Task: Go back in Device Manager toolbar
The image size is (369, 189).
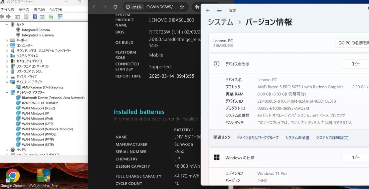Action: 2,16
